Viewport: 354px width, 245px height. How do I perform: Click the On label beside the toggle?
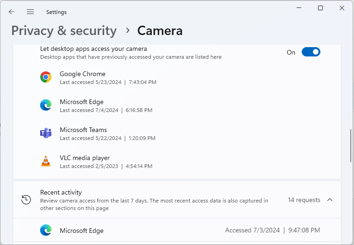[x=291, y=52]
